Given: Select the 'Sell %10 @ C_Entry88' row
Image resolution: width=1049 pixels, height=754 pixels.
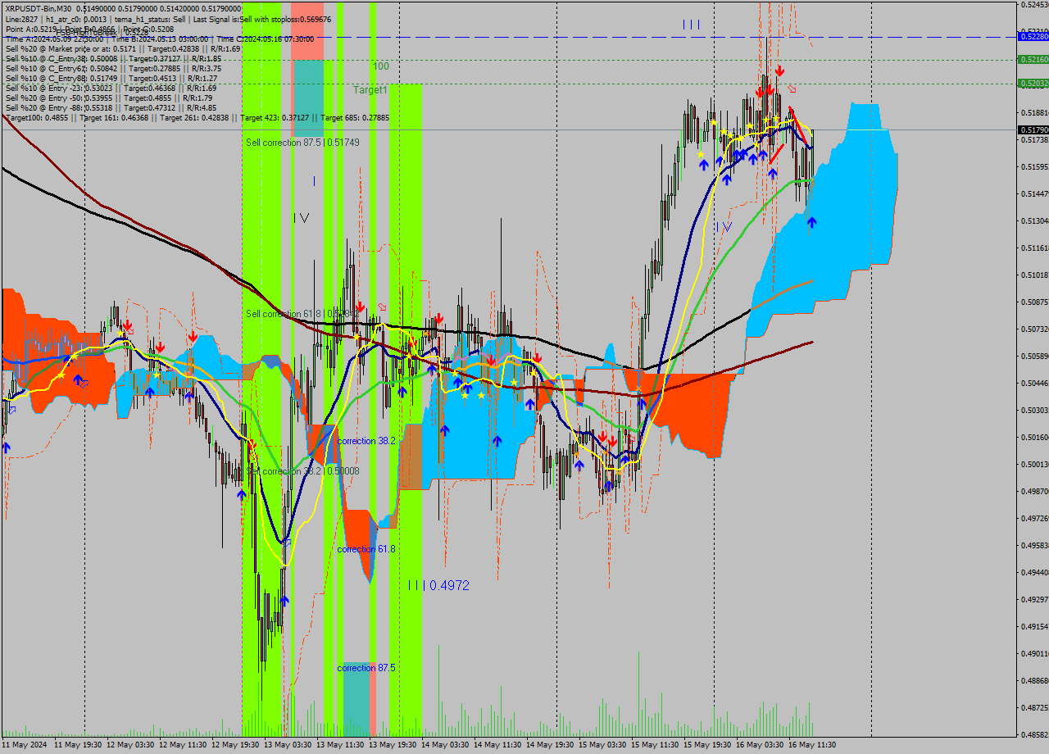Looking at the screenshot, I should tap(111, 79).
